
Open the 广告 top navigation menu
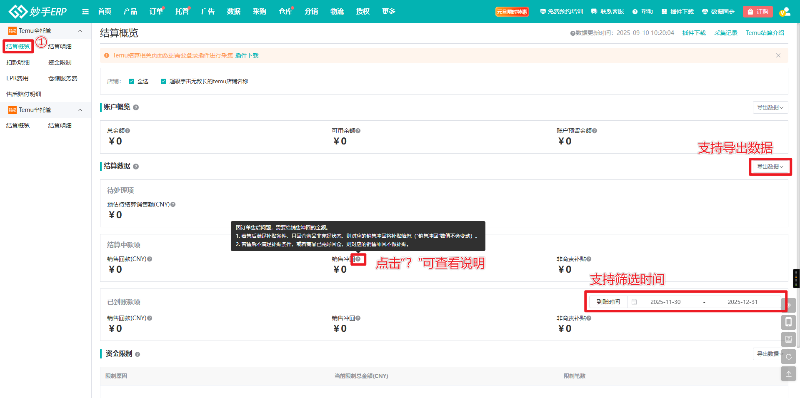[x=208, y=12]
